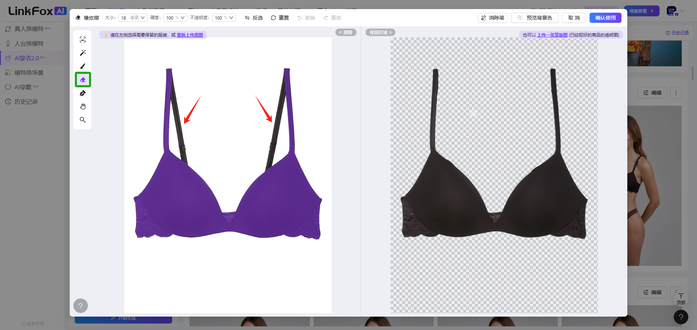Click the purple bra original image canvas

(x=228, y=175)
